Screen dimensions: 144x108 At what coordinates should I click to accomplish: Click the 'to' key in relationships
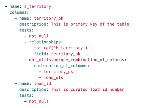36,48
